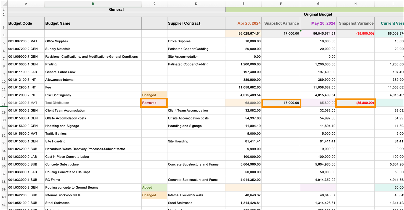
Task: Click column B header
Action: pyautogui.click(x=93, y=4)
